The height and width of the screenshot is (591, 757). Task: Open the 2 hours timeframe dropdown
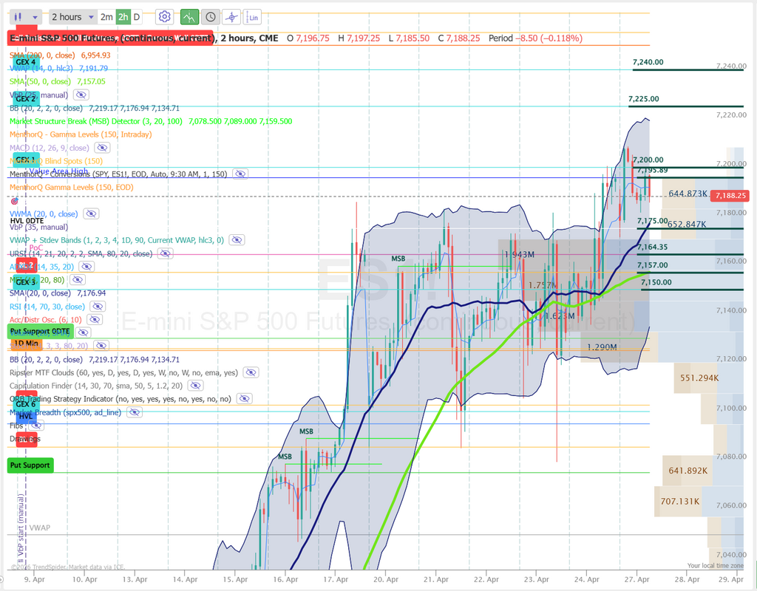point(72,16)
